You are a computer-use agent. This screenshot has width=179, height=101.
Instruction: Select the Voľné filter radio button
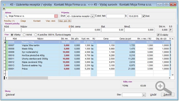[24, 35]
